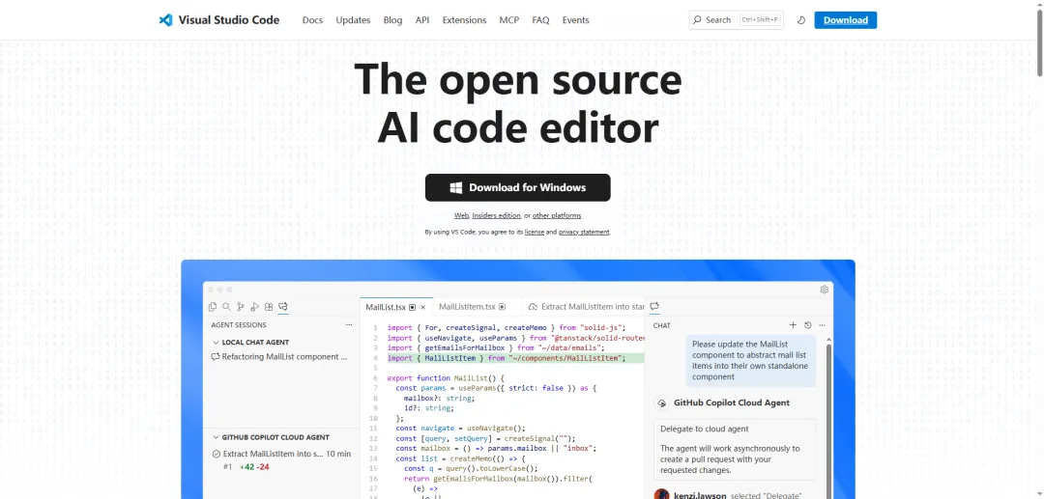Open the Events nav item
The height and width of the screenshot is (499, 1044).
coord(575,20)
